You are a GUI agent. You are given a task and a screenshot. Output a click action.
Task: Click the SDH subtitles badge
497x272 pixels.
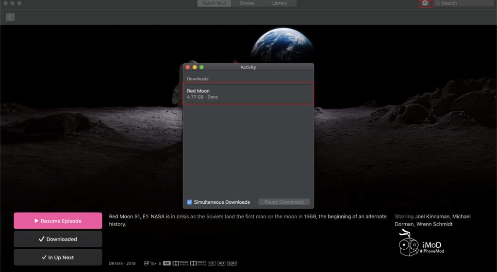pyautogui.click(x=232, y=263)
